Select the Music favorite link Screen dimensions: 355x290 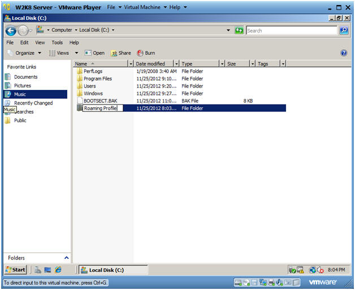(x=36, y=94)
